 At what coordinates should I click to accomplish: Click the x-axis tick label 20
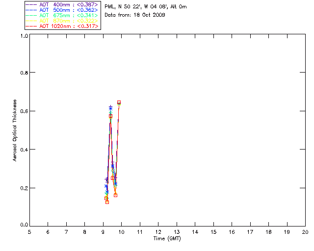(305, 232)
